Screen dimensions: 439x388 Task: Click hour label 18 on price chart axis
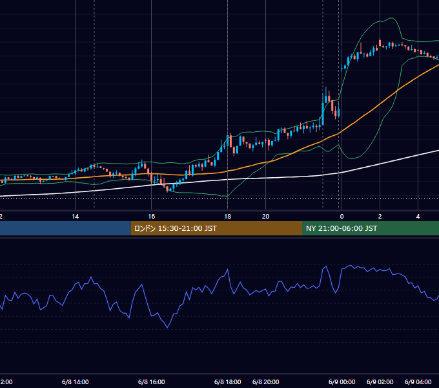[x=228, y=217]
